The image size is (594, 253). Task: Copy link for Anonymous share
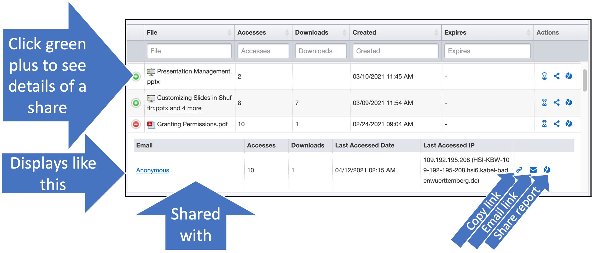point(519,170)
